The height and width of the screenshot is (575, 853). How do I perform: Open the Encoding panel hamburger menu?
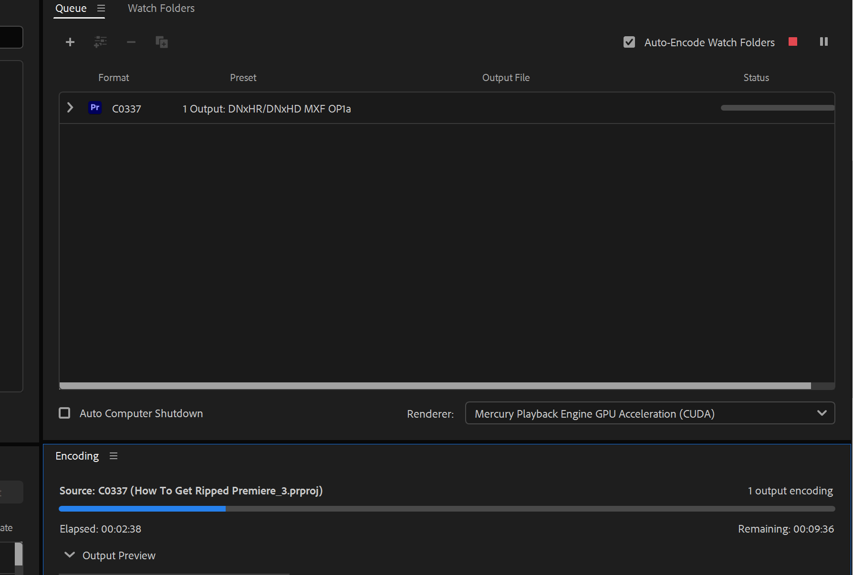(x=114, y=456)
